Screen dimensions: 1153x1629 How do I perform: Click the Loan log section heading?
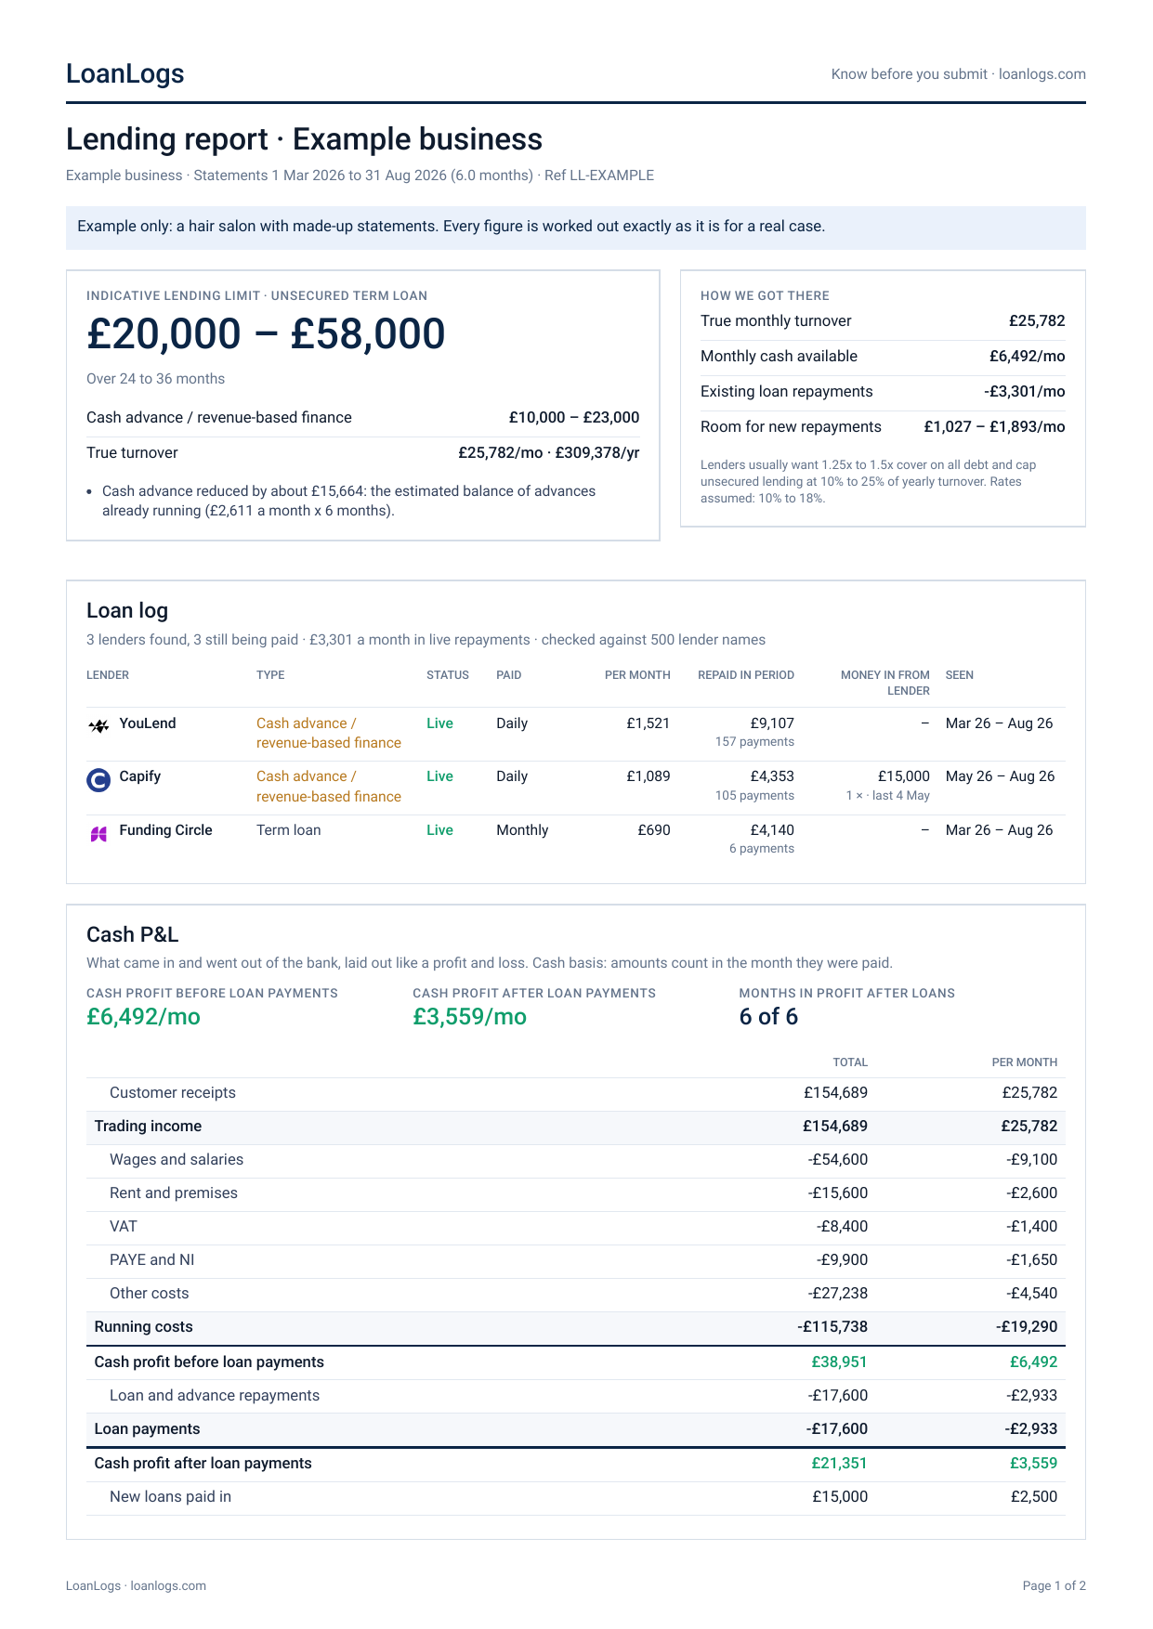(x=127, y=610)
